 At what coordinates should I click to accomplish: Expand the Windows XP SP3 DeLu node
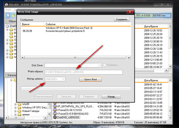point(16,108)
